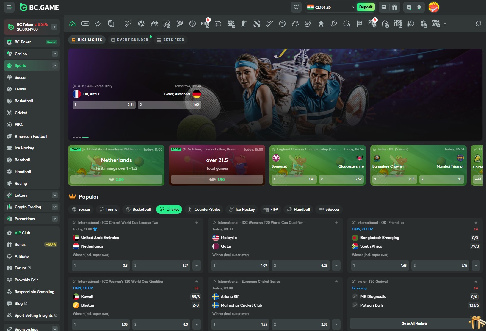Select the Counter-Strike popular filter
Viewport: 486px width, 331px height.
204,210
